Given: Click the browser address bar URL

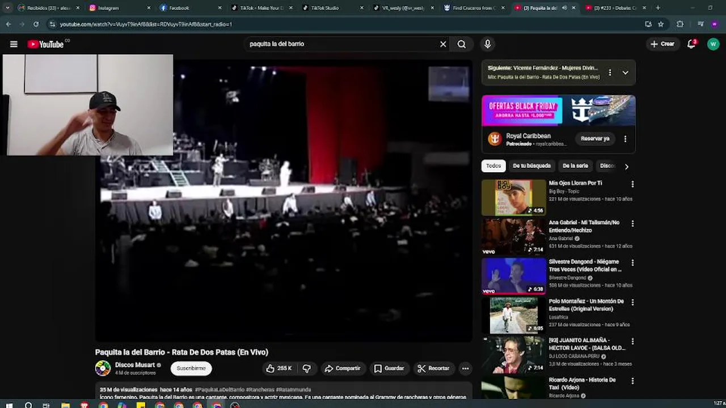Looking at the screenshot, I should click(x=146, y=24).
